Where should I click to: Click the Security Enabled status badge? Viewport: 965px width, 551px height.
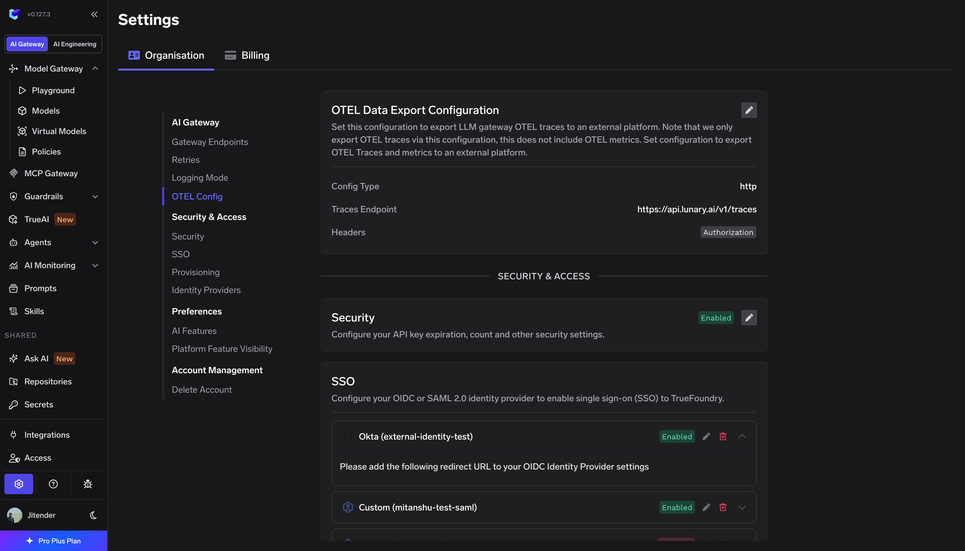[715, 318]
